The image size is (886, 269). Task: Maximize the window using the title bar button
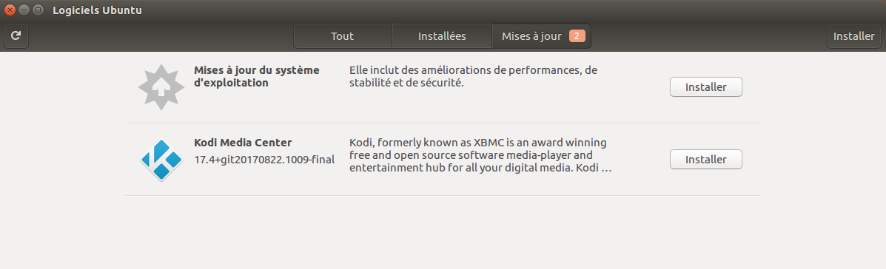38,10
